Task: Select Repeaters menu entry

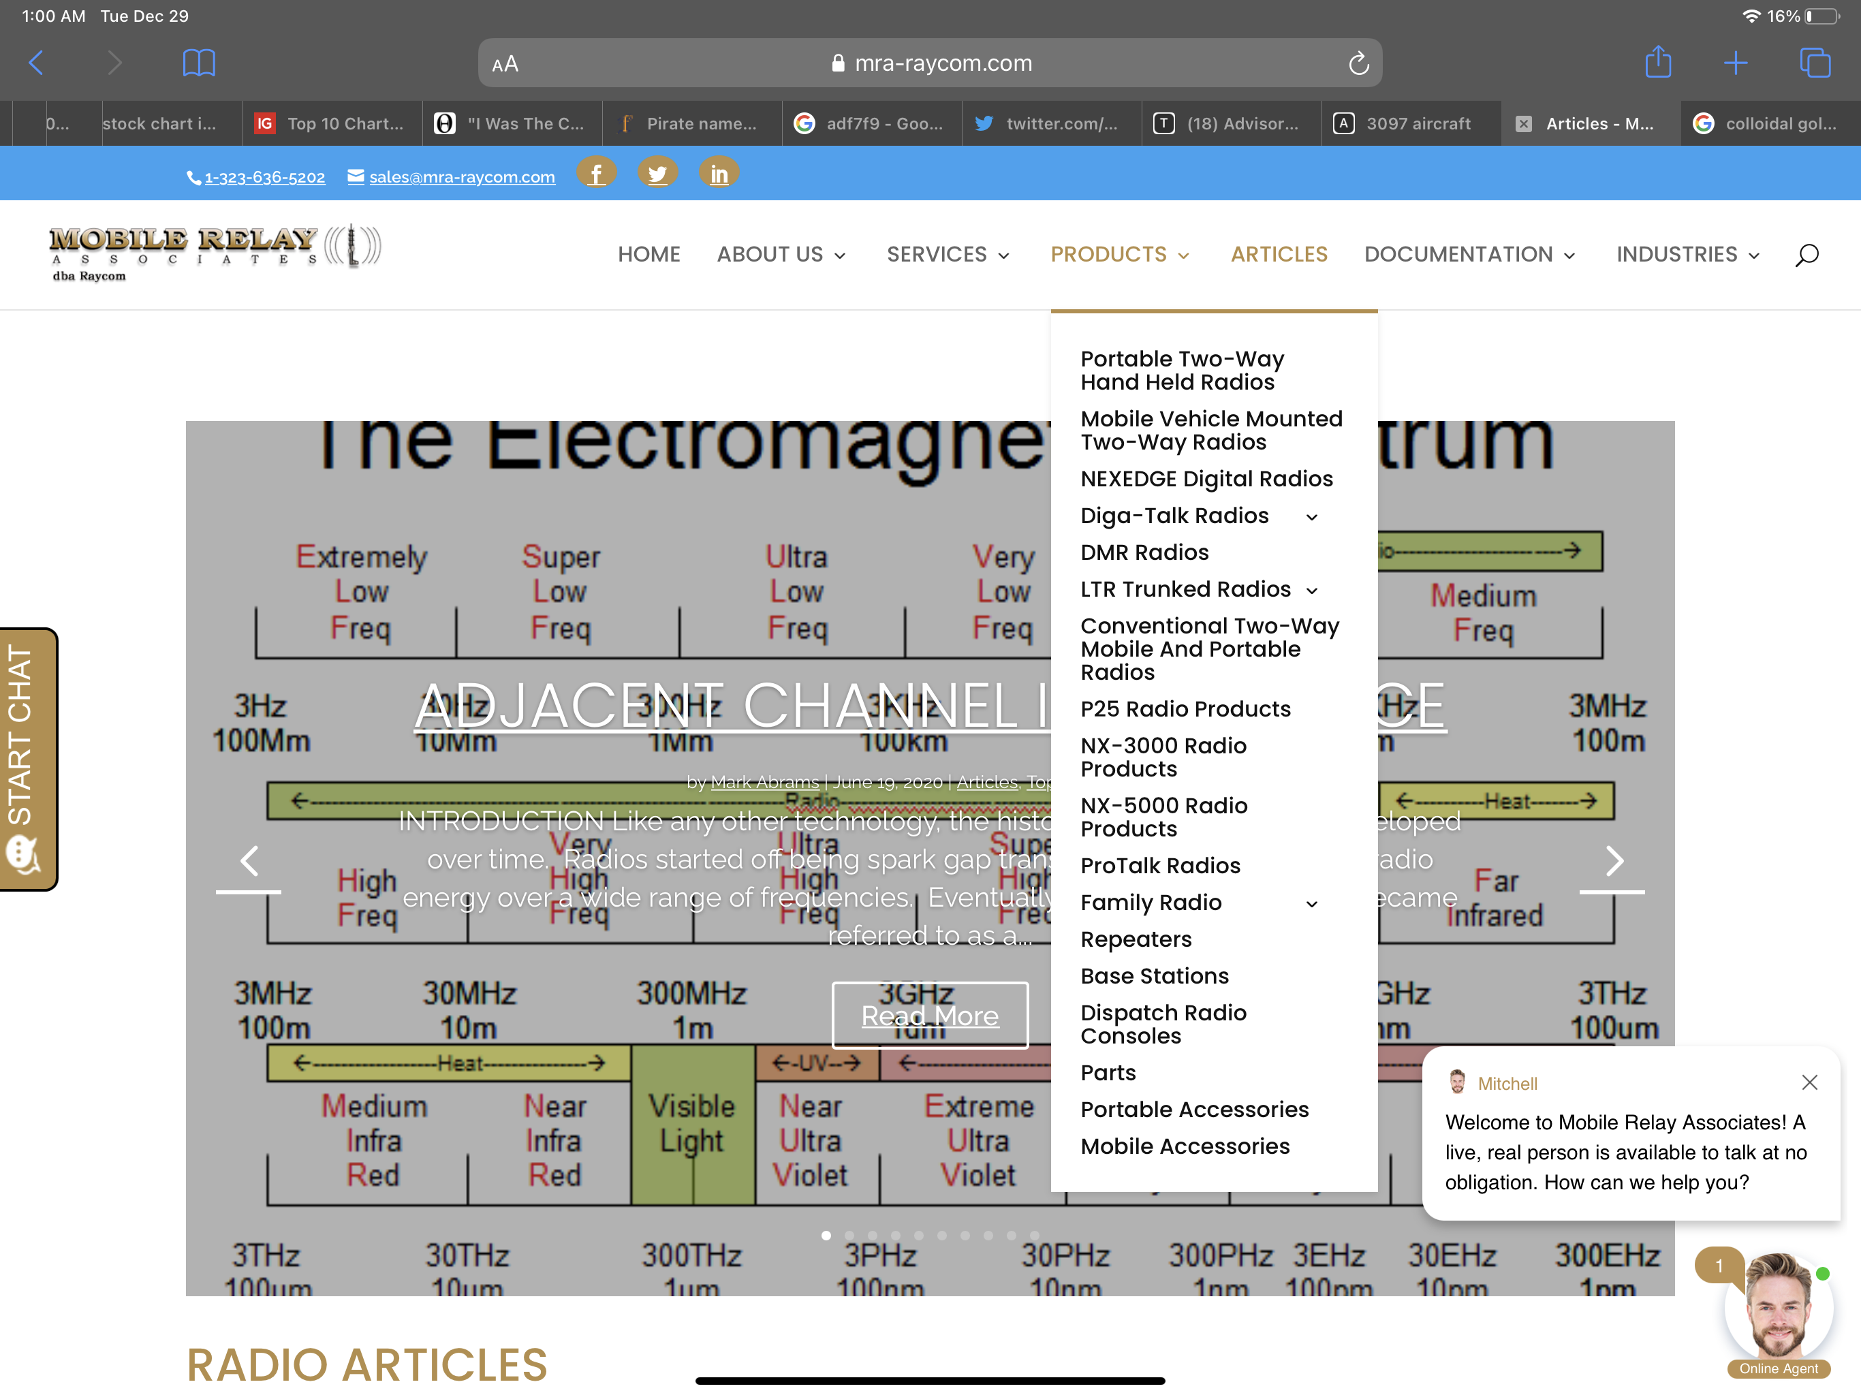Action: (1136, 939)
